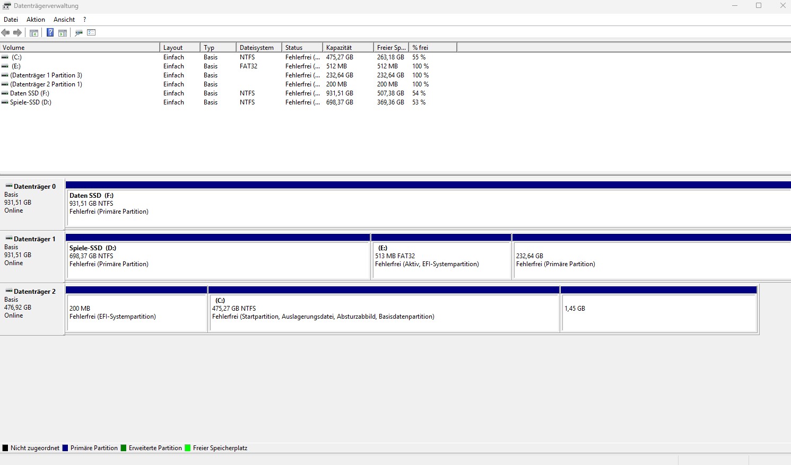Click the blue Primäre Partition legend swatch

tap(65, 448)
